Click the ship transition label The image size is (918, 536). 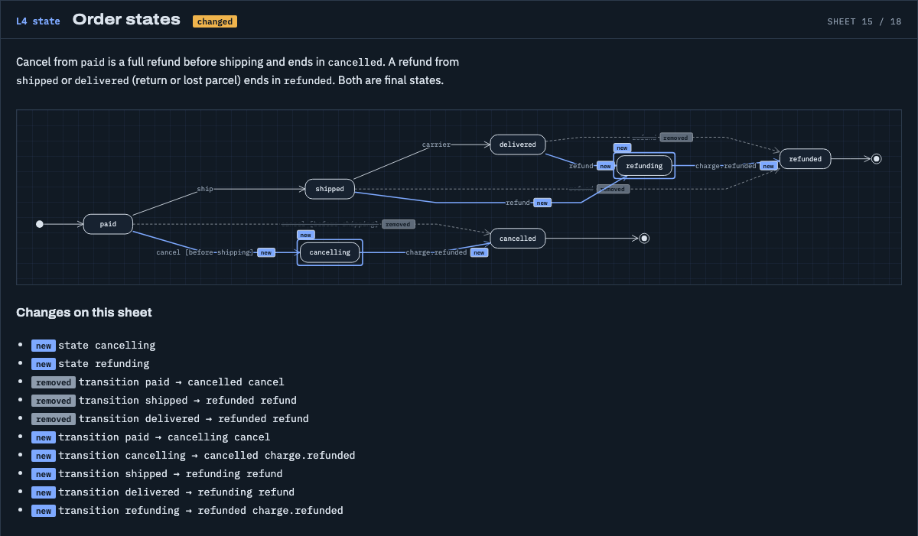205,189
